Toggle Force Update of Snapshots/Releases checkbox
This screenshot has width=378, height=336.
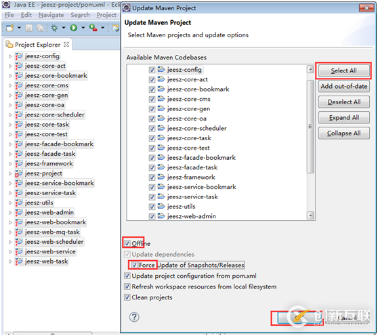coord(134,265)
